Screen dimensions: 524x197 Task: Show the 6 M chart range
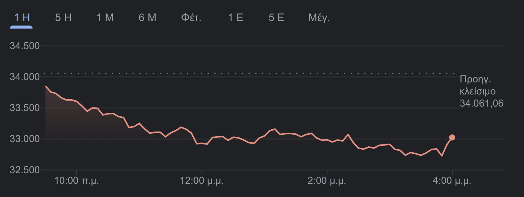coord(147,18)
